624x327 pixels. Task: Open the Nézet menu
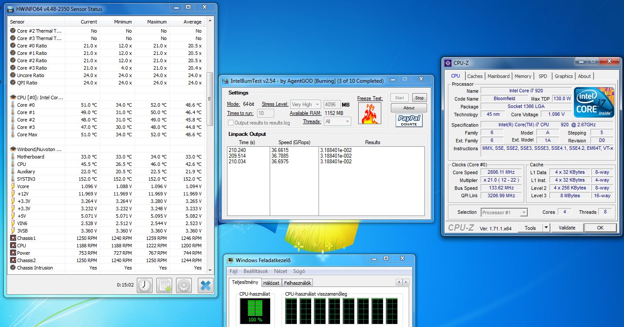tap(281, 271)
